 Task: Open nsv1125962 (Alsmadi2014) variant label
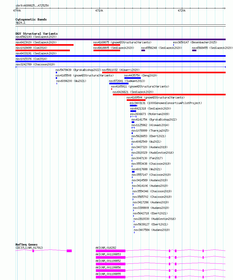pyautogui.click(x=150, y=125)
